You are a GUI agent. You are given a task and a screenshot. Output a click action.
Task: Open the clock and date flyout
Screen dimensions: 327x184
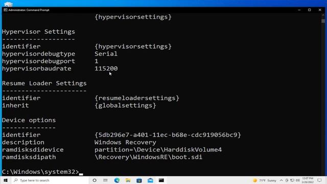pyautogui.click(x=308, y=180)
